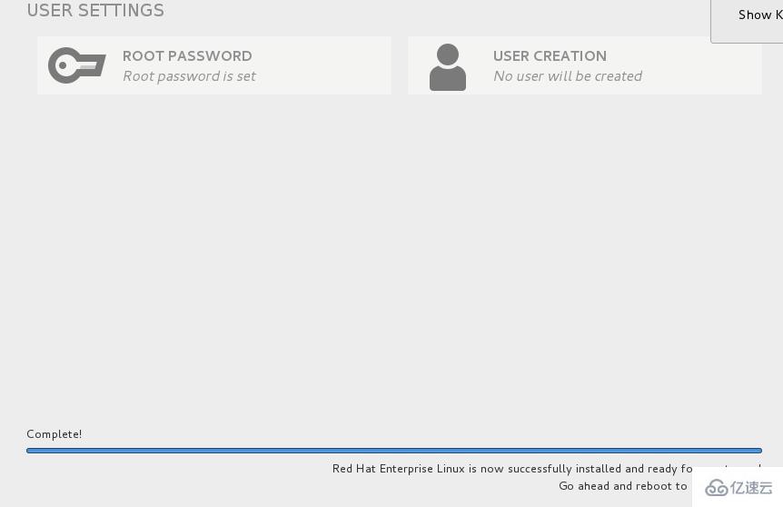Click the "Complete!" status label
Image resolution: width=783 pixels, height=507 pixels.
click(55, 434)
